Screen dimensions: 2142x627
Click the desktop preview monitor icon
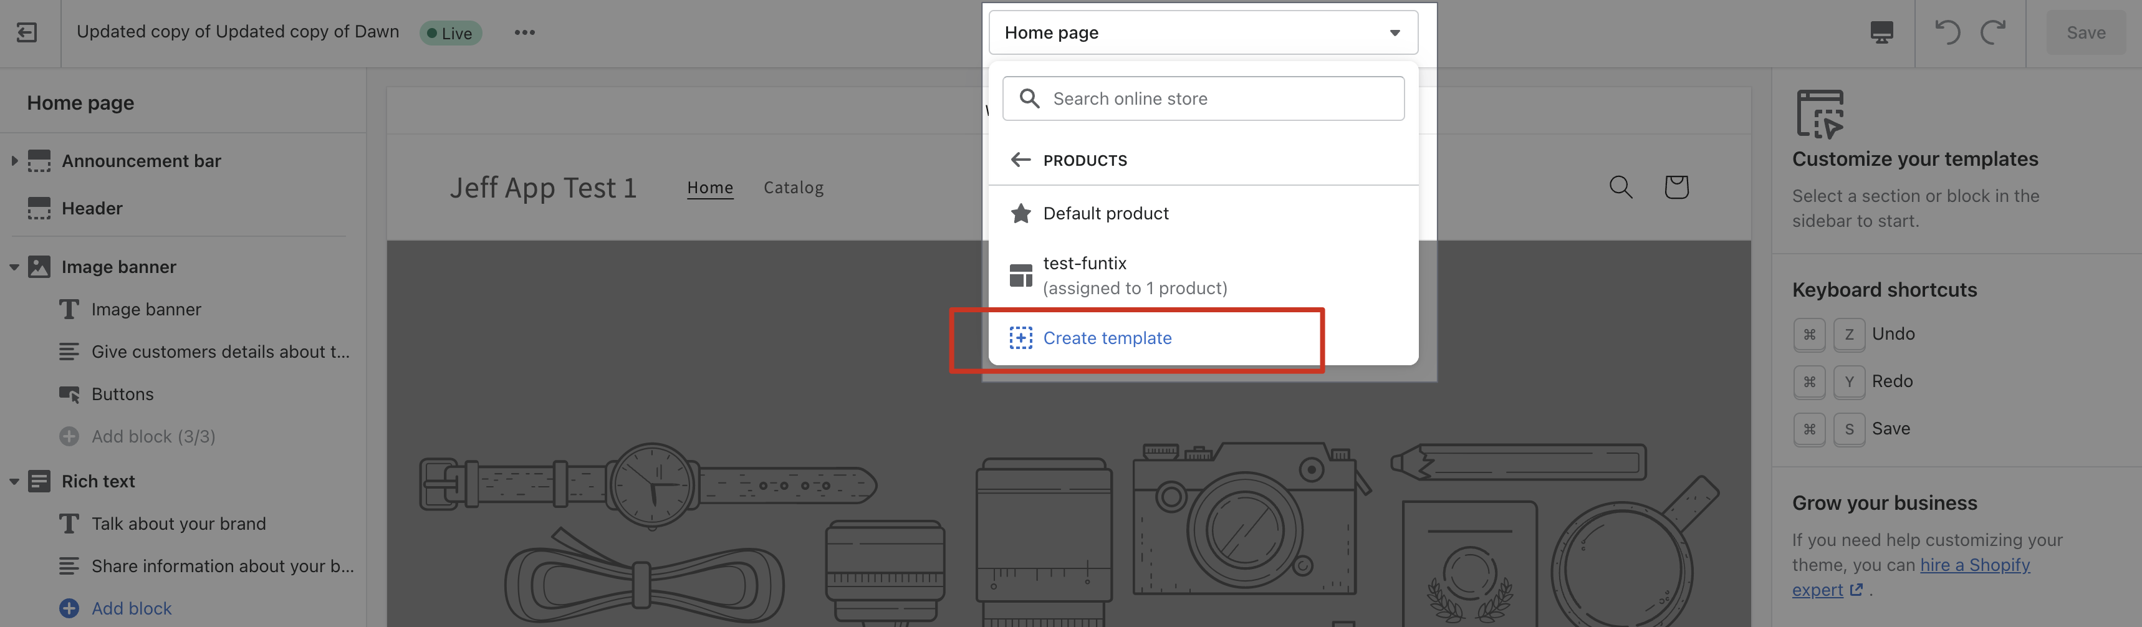(x=1881, y=32)
